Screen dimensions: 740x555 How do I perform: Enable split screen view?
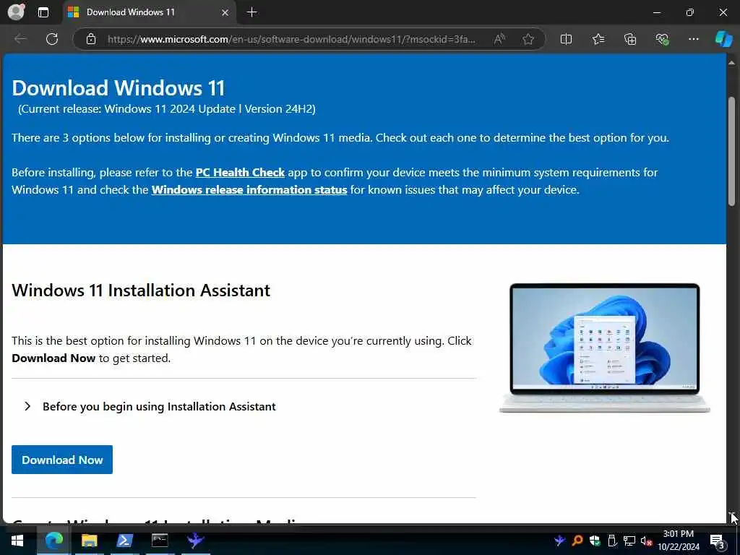(x=566, y=39)
